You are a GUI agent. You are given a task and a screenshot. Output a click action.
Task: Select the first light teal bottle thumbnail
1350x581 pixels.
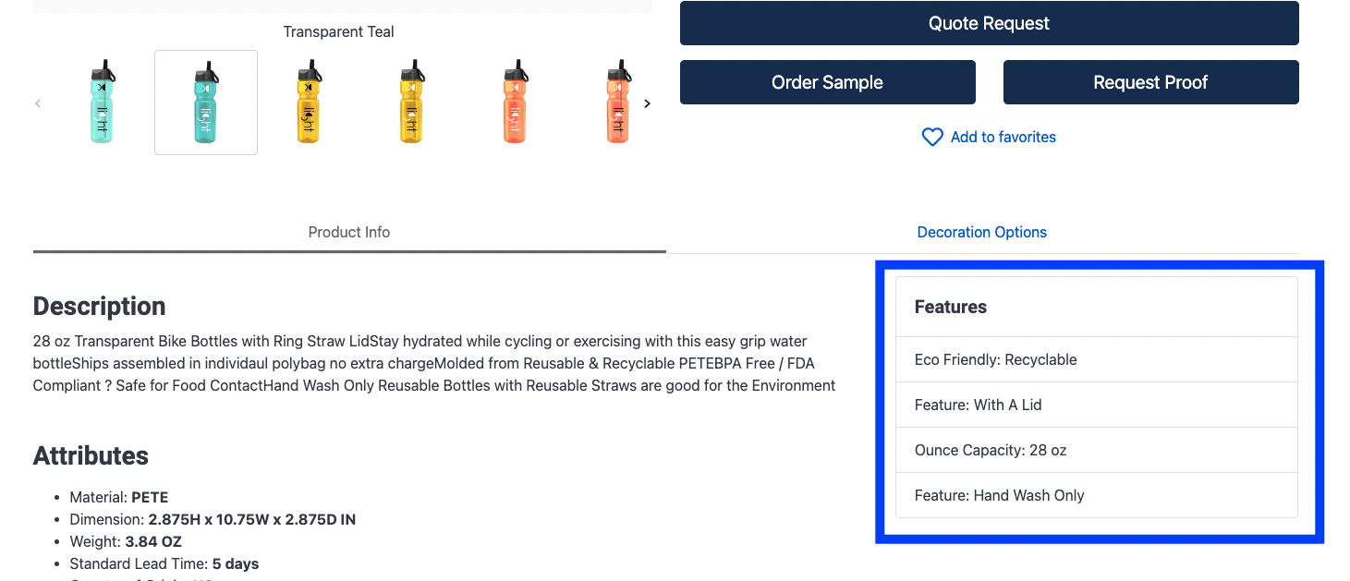[103, 102]
